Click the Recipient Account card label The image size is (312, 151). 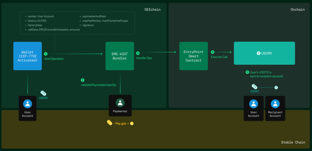click(x=275, y=114)
